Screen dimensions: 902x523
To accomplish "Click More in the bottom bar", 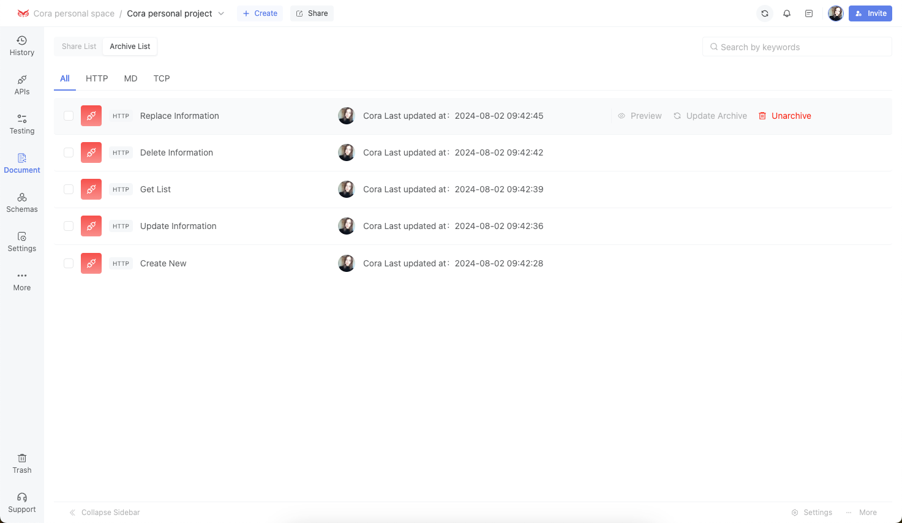I will (x=861, y=513).
